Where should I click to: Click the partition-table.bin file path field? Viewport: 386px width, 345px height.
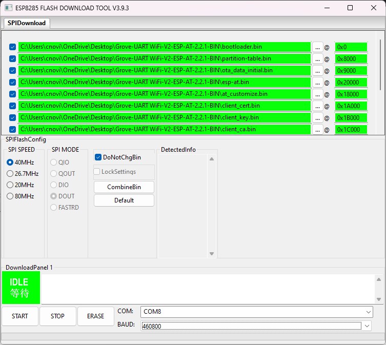click(x=165, y=58)
